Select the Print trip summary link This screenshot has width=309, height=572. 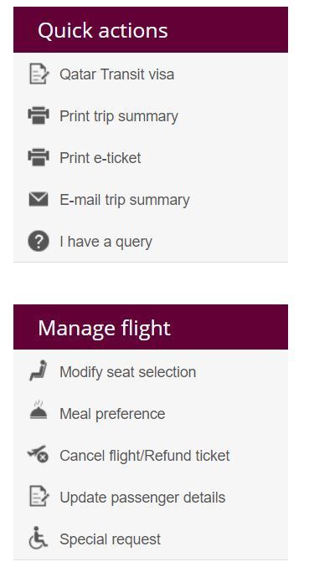point(119,117)
